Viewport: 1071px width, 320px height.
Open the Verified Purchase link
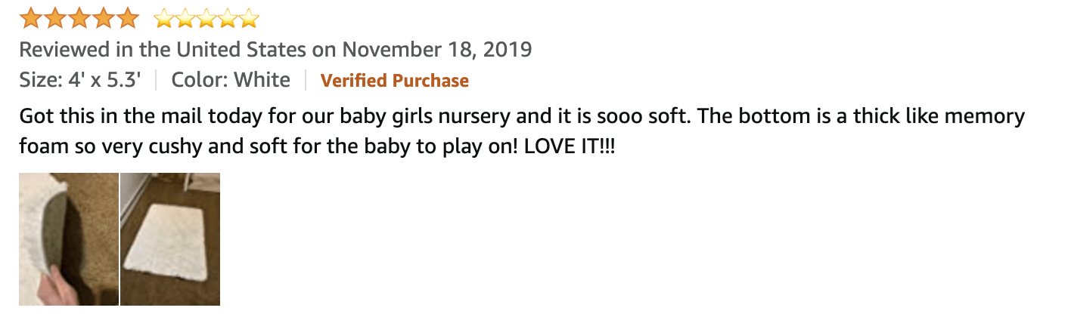[394, 81]
